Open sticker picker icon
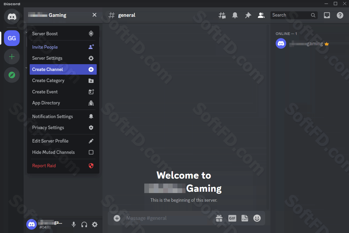The width and height of the screenshot is (349, 233). coord(245,218)
